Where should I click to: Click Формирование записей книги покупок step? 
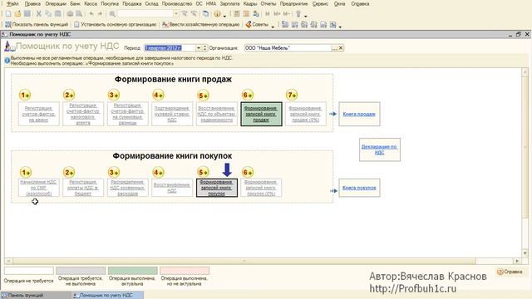[x=216, y=188]
